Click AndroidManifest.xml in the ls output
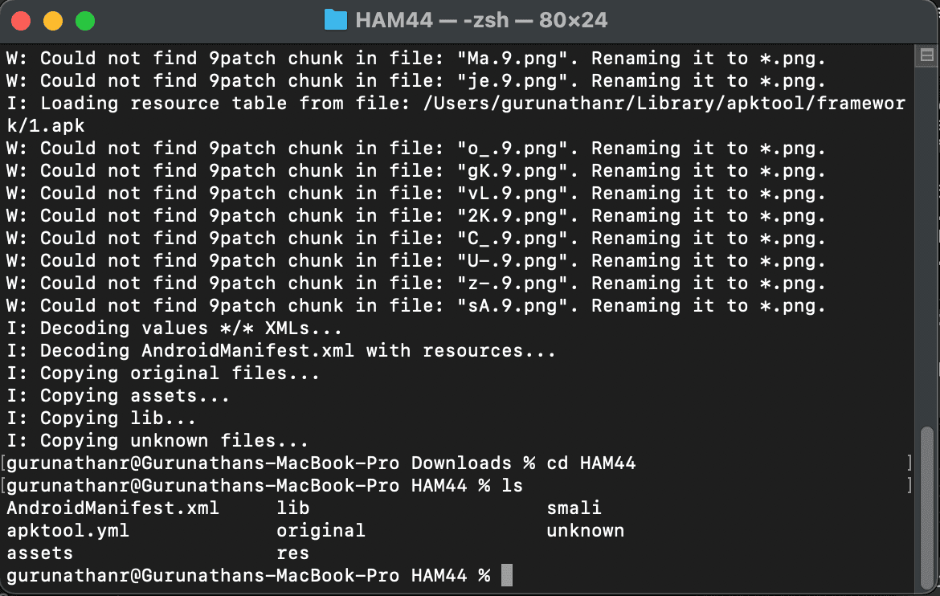 tap(112, 508)
